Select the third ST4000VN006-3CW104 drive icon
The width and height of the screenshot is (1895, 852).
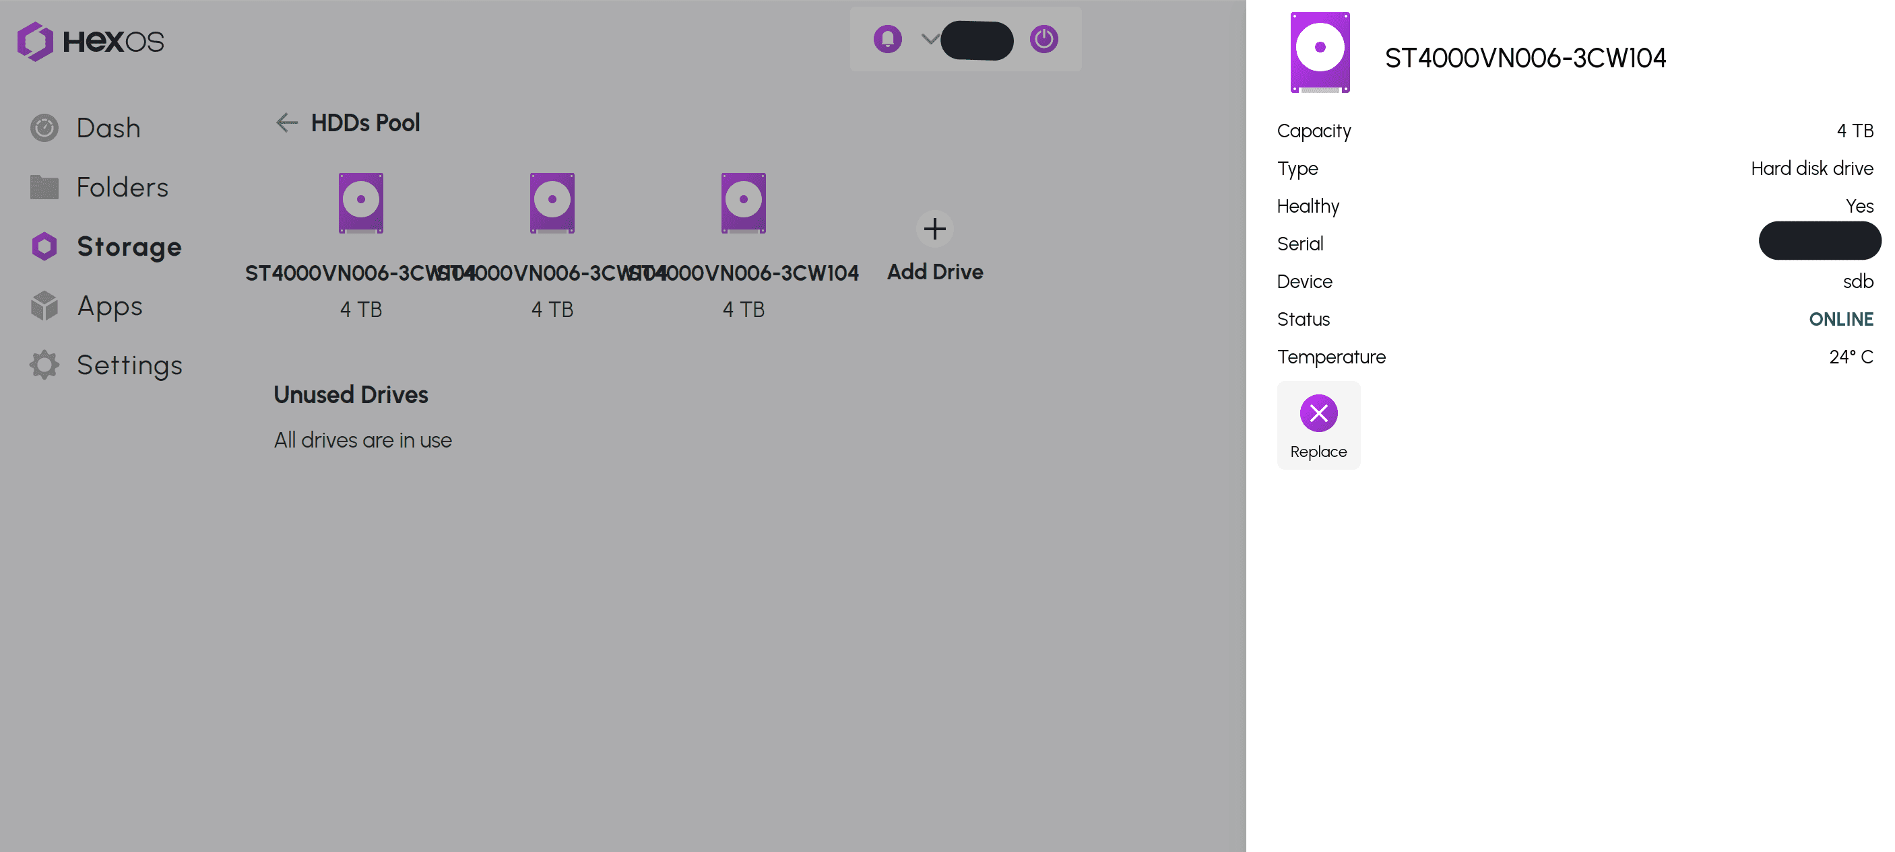(x=743, y=203)
